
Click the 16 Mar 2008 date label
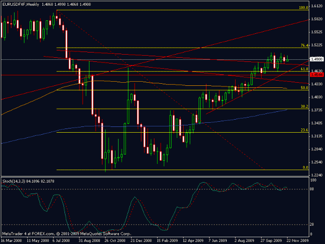11,241
